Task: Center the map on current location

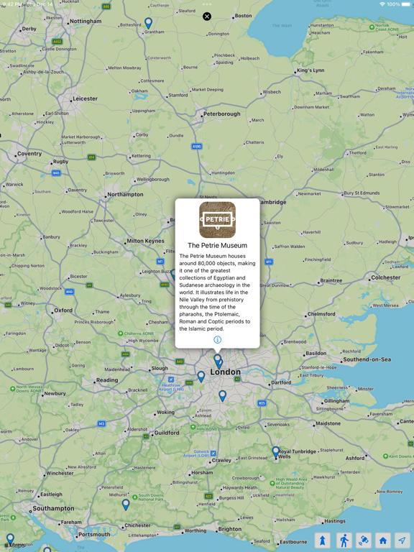Action: (x=402, y=540)
